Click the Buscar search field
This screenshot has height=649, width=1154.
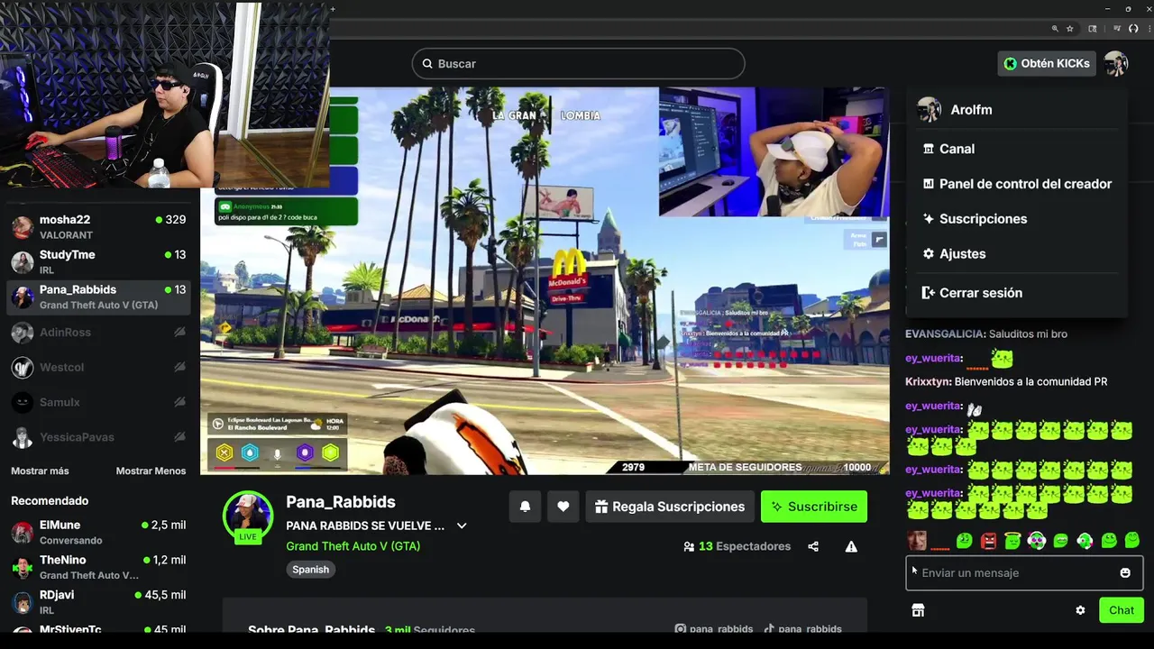click(x=579, y=63)
